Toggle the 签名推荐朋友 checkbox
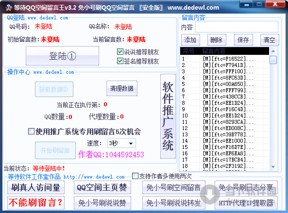This screenshot has width=288, height=213. click(120, 61)
